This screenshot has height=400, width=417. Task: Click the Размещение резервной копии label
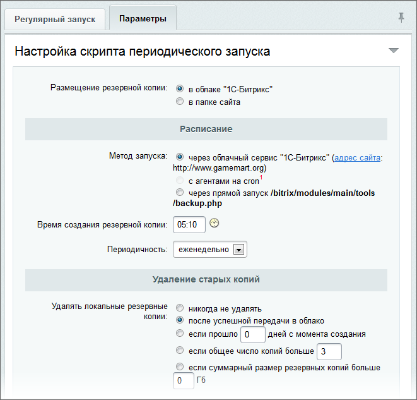point(109,88)
